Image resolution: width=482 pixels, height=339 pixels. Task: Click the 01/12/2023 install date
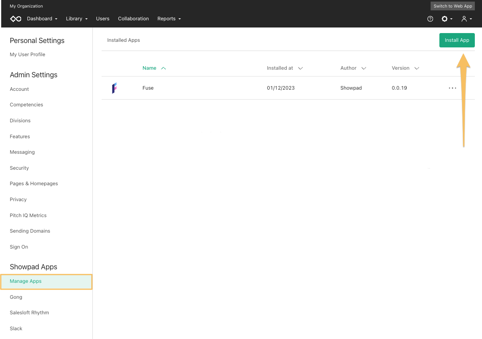click(x=281, y=88)
